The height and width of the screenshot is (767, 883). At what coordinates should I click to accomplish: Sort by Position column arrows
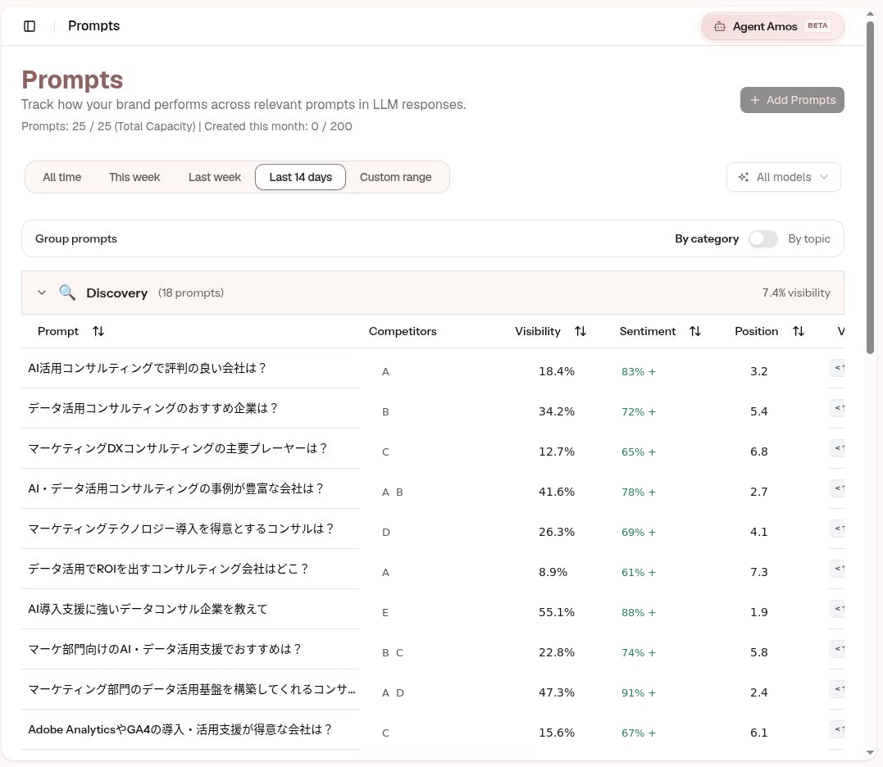799,331
